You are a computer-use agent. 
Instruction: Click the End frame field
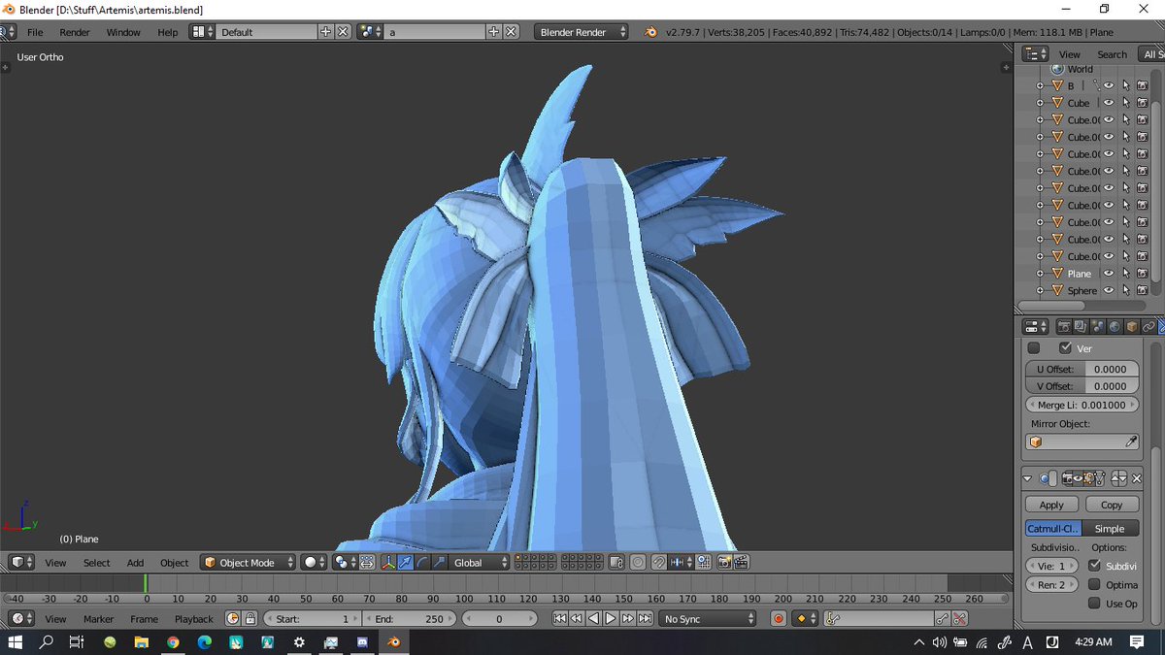(409, 618)
